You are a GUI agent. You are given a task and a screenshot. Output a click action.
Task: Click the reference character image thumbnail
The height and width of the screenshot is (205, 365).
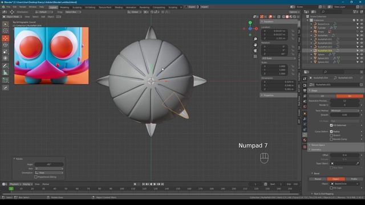pos(51,56)
